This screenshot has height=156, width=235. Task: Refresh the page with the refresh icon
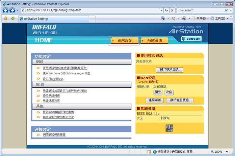coord(166,10)
